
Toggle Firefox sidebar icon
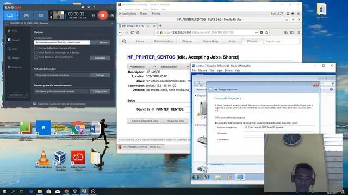[292, 32]
